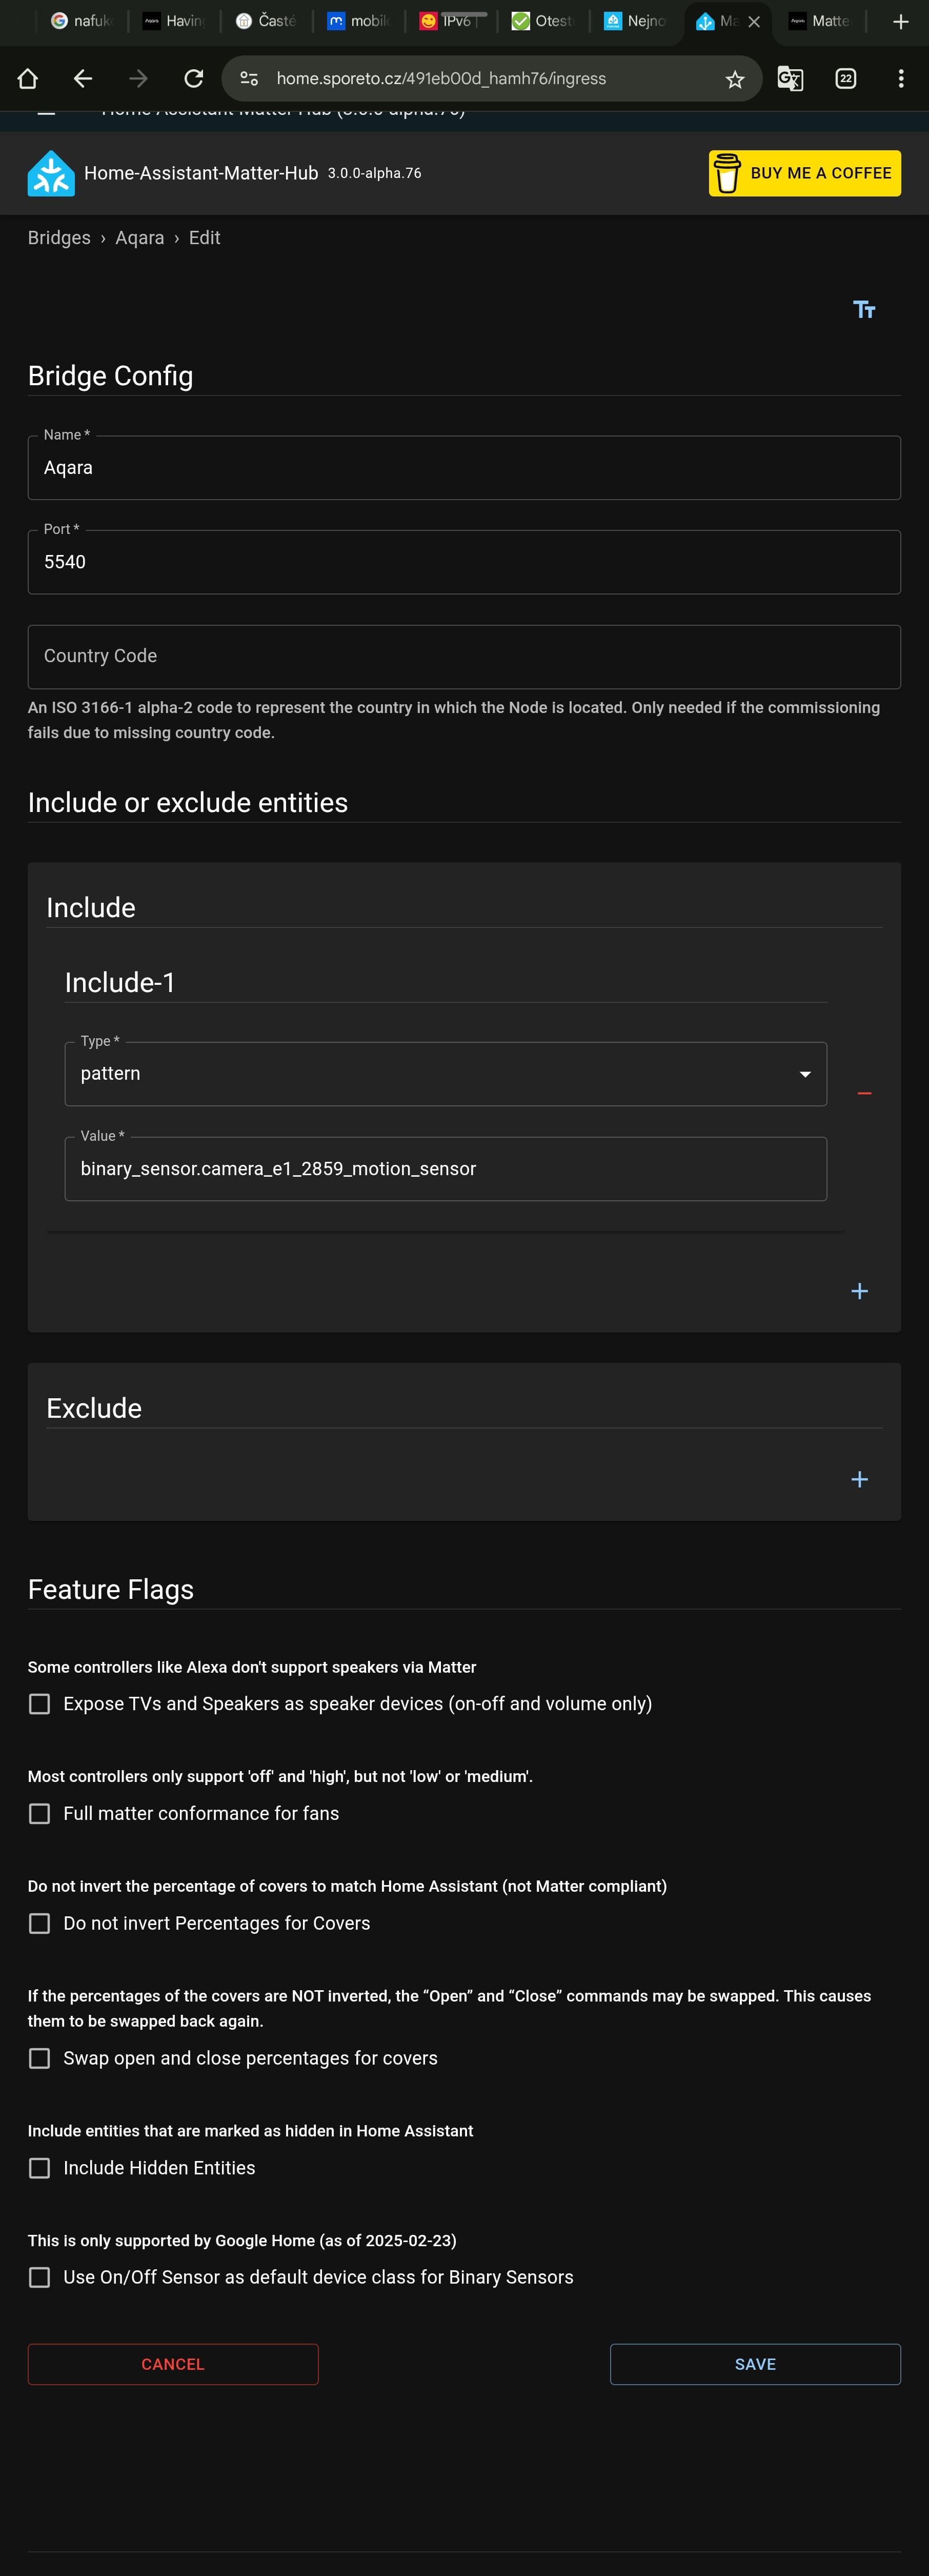Click the address bar URL

click(441, 78)
